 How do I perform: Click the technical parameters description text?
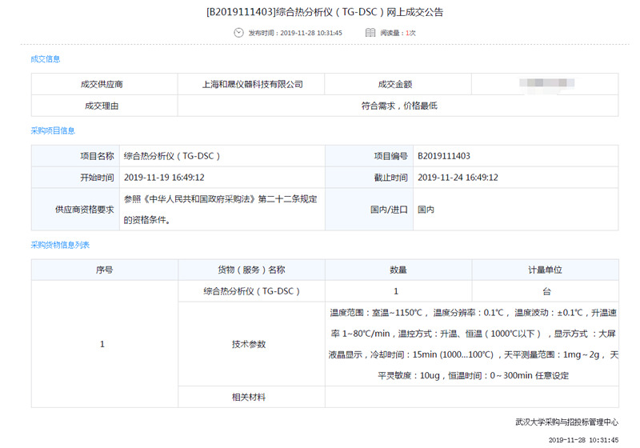(x=474, y=344)
